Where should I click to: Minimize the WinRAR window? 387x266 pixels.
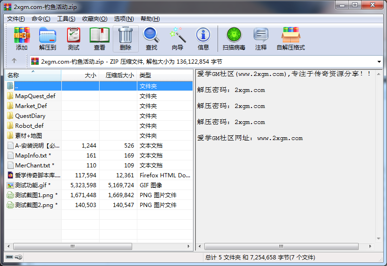pos(342,5)
